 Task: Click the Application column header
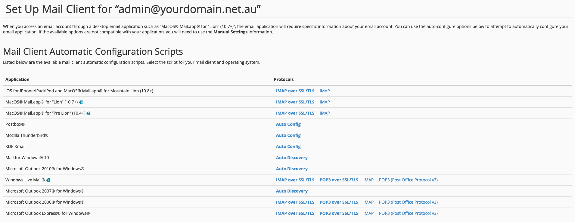pos(17,79)
